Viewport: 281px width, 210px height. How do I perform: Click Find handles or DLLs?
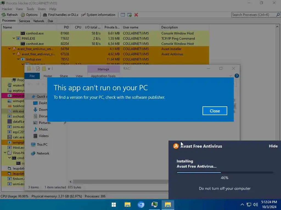pos(61,15)
